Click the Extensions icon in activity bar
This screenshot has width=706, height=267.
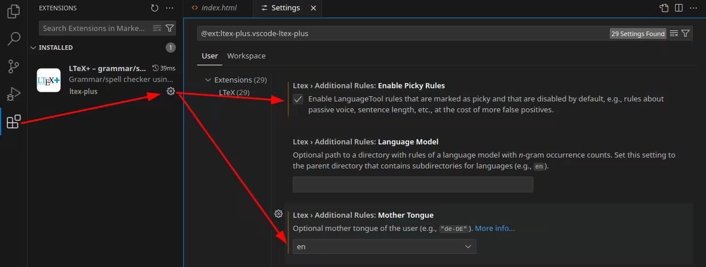tap(13, 121)
